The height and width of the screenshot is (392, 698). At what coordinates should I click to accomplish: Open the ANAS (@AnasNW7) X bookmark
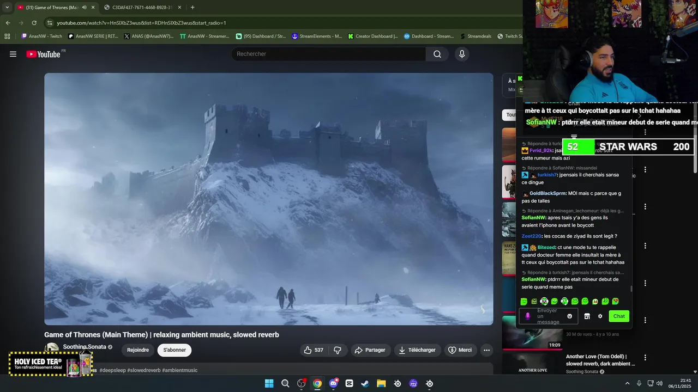149,36
